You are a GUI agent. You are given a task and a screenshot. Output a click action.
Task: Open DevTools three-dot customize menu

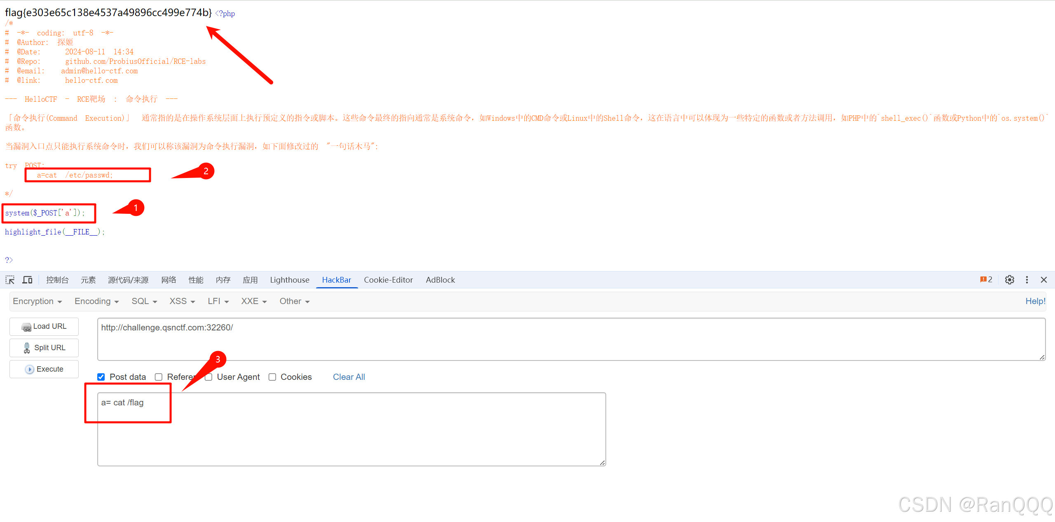[x=1027, y=280]
